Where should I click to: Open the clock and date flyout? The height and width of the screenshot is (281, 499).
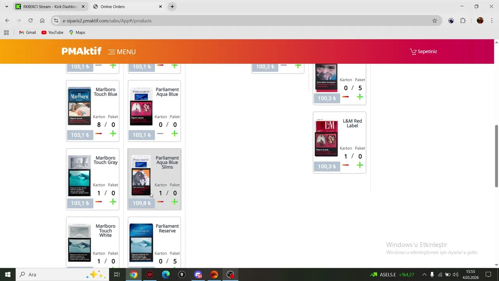click(471, 274)
